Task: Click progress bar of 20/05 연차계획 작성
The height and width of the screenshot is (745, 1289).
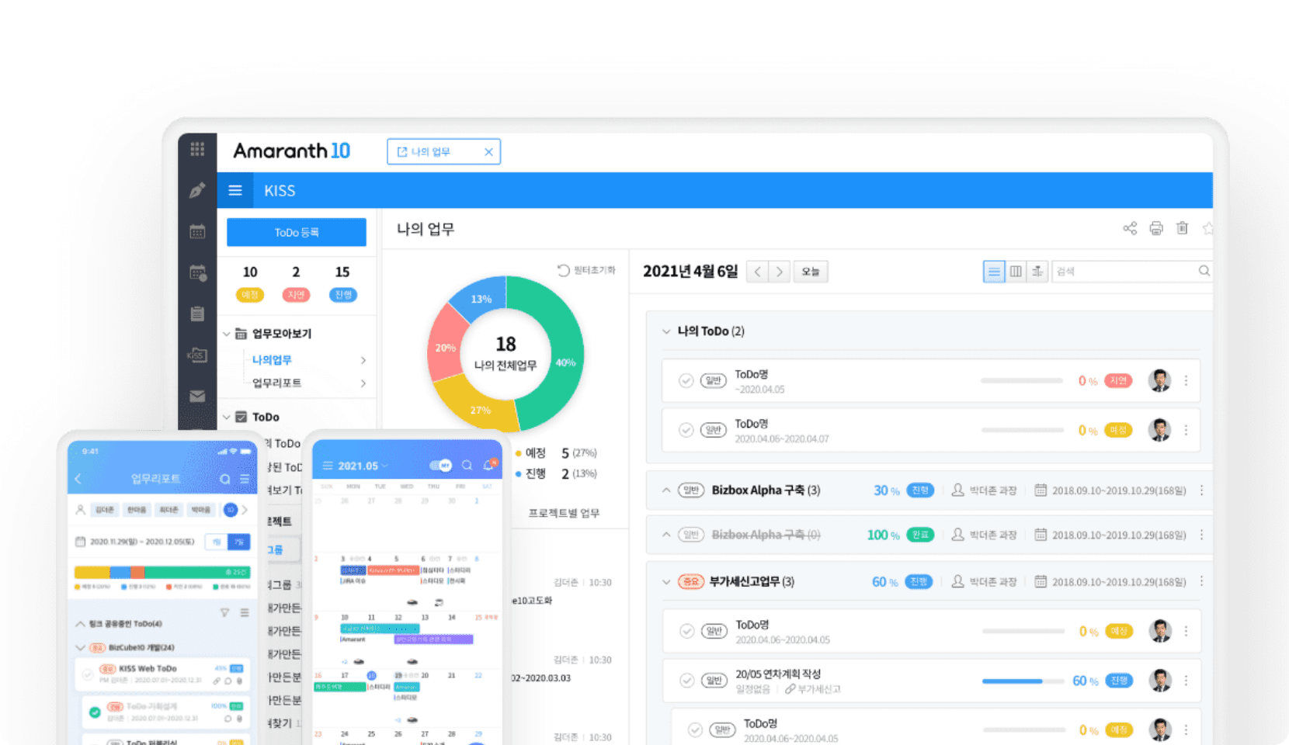Action: coord(1023,681)
